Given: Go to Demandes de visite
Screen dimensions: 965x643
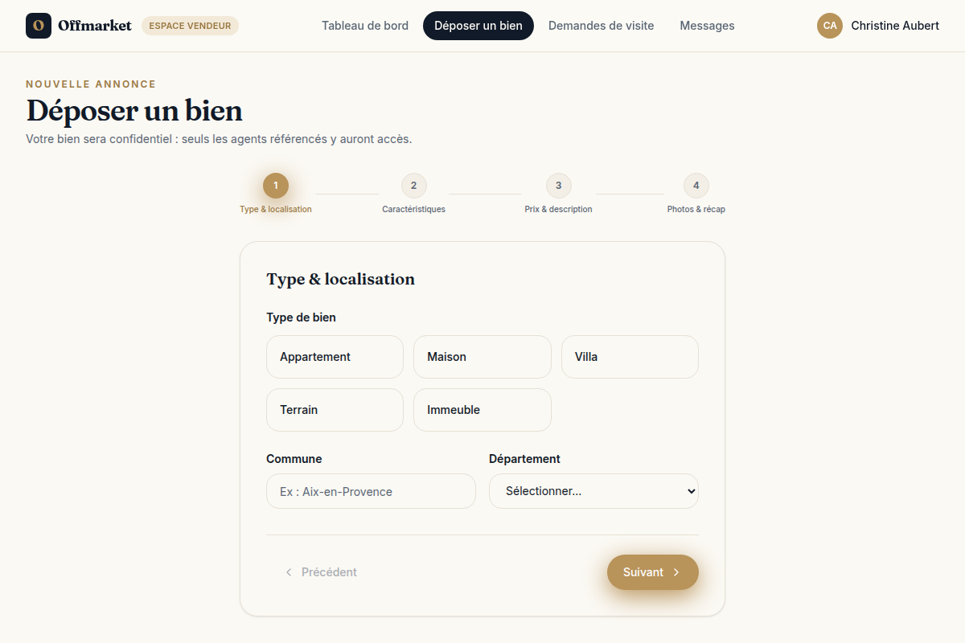Looking at the screenshot, I should [602, 26].
